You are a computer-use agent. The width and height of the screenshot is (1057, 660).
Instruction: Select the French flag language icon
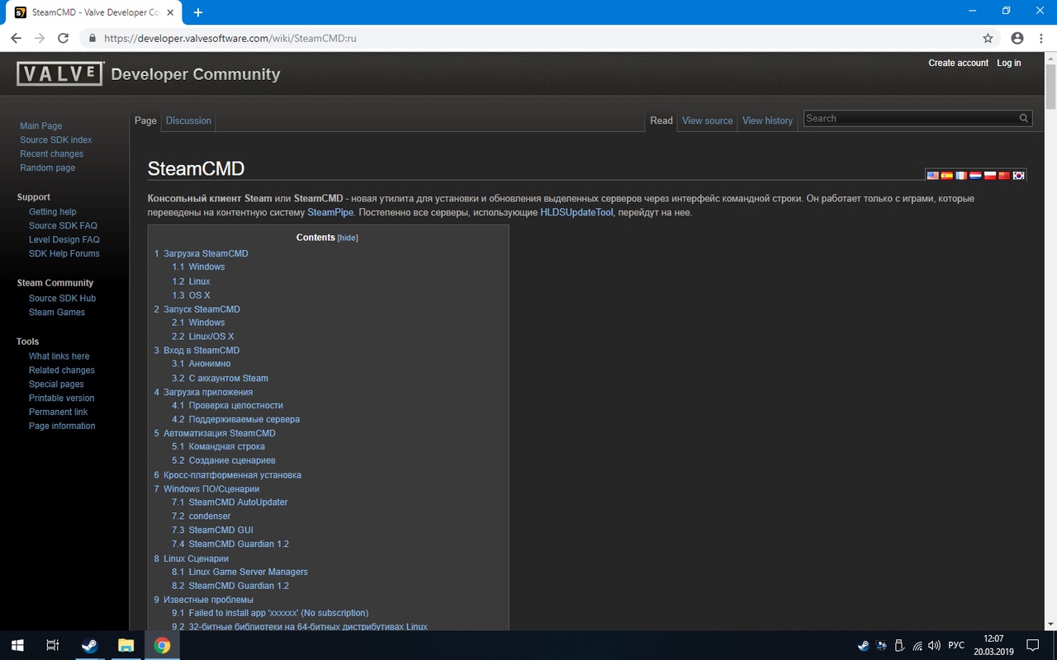point(961,175)
